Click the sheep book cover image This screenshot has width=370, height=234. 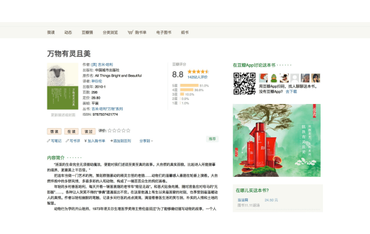click(62, 86)
